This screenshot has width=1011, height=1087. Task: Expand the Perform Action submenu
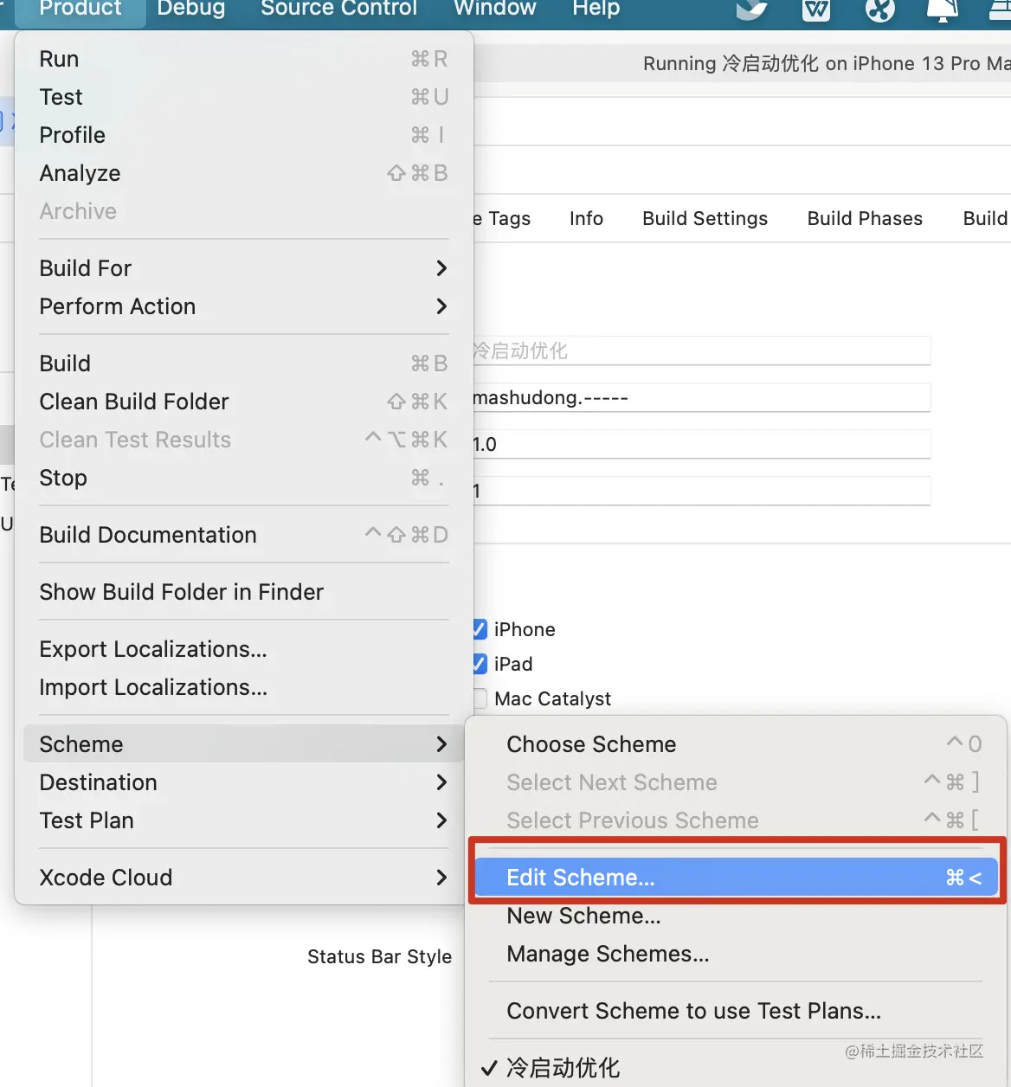[x=244, y=306]
